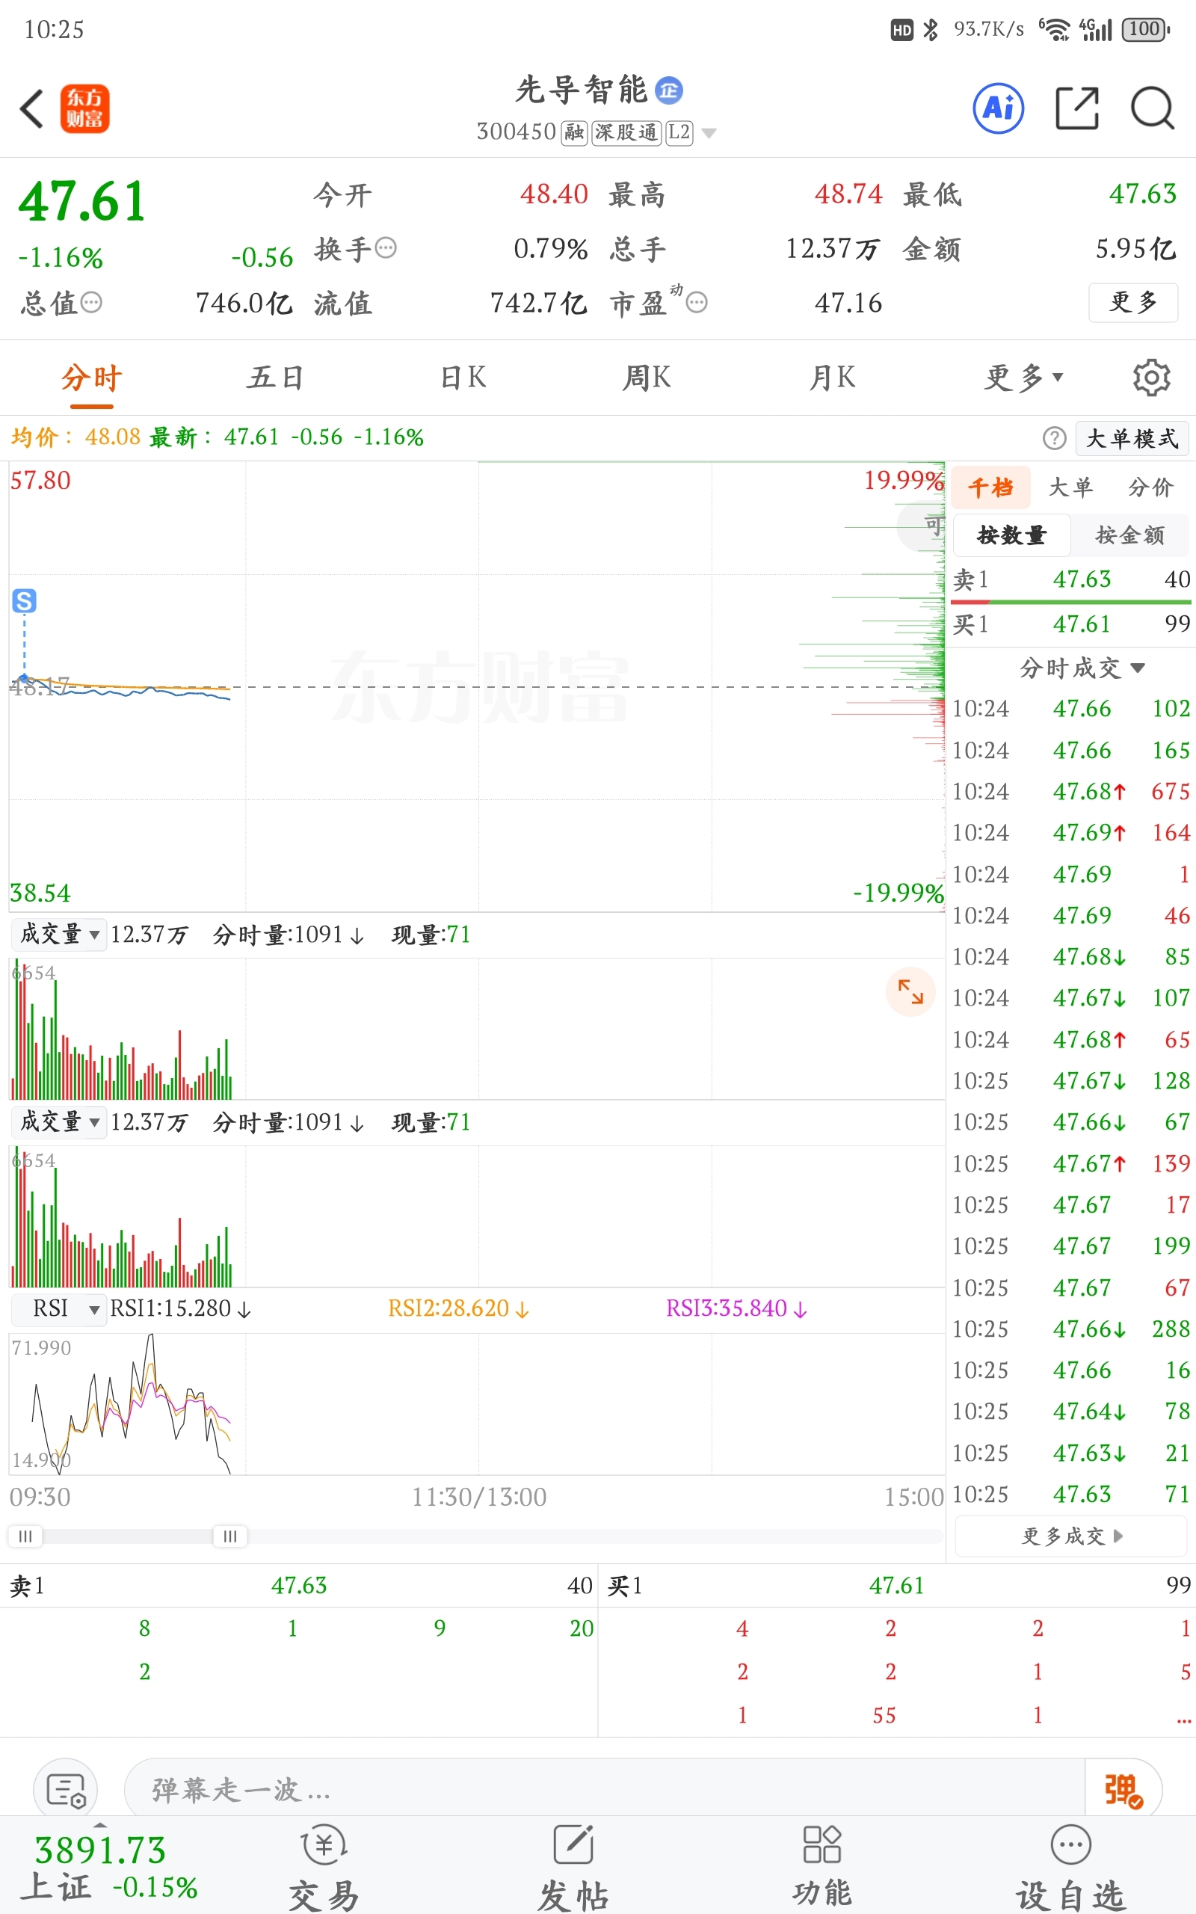
Task: Open the Eastmoney (东方财富) logo icon
Action: (x=84, y=108)
